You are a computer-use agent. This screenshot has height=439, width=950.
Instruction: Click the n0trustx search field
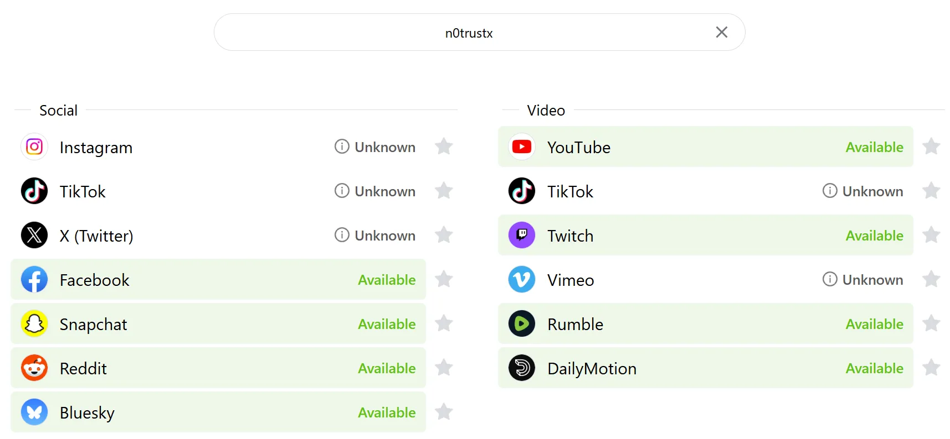(469, 33)
